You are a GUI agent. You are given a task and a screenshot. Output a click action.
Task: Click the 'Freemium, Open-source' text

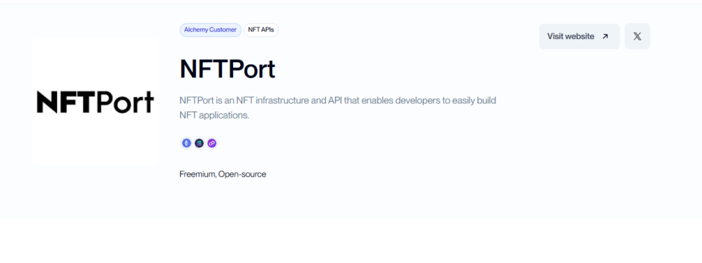click(223, 174)
